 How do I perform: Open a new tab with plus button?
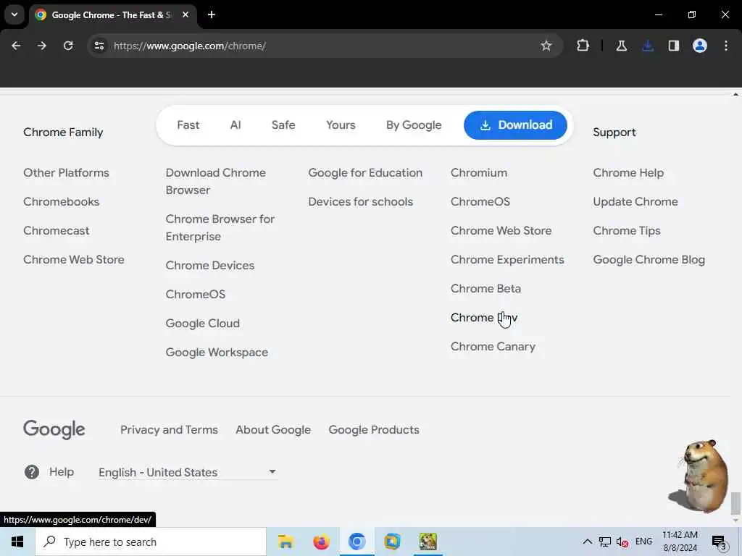[x=212, y=14]
